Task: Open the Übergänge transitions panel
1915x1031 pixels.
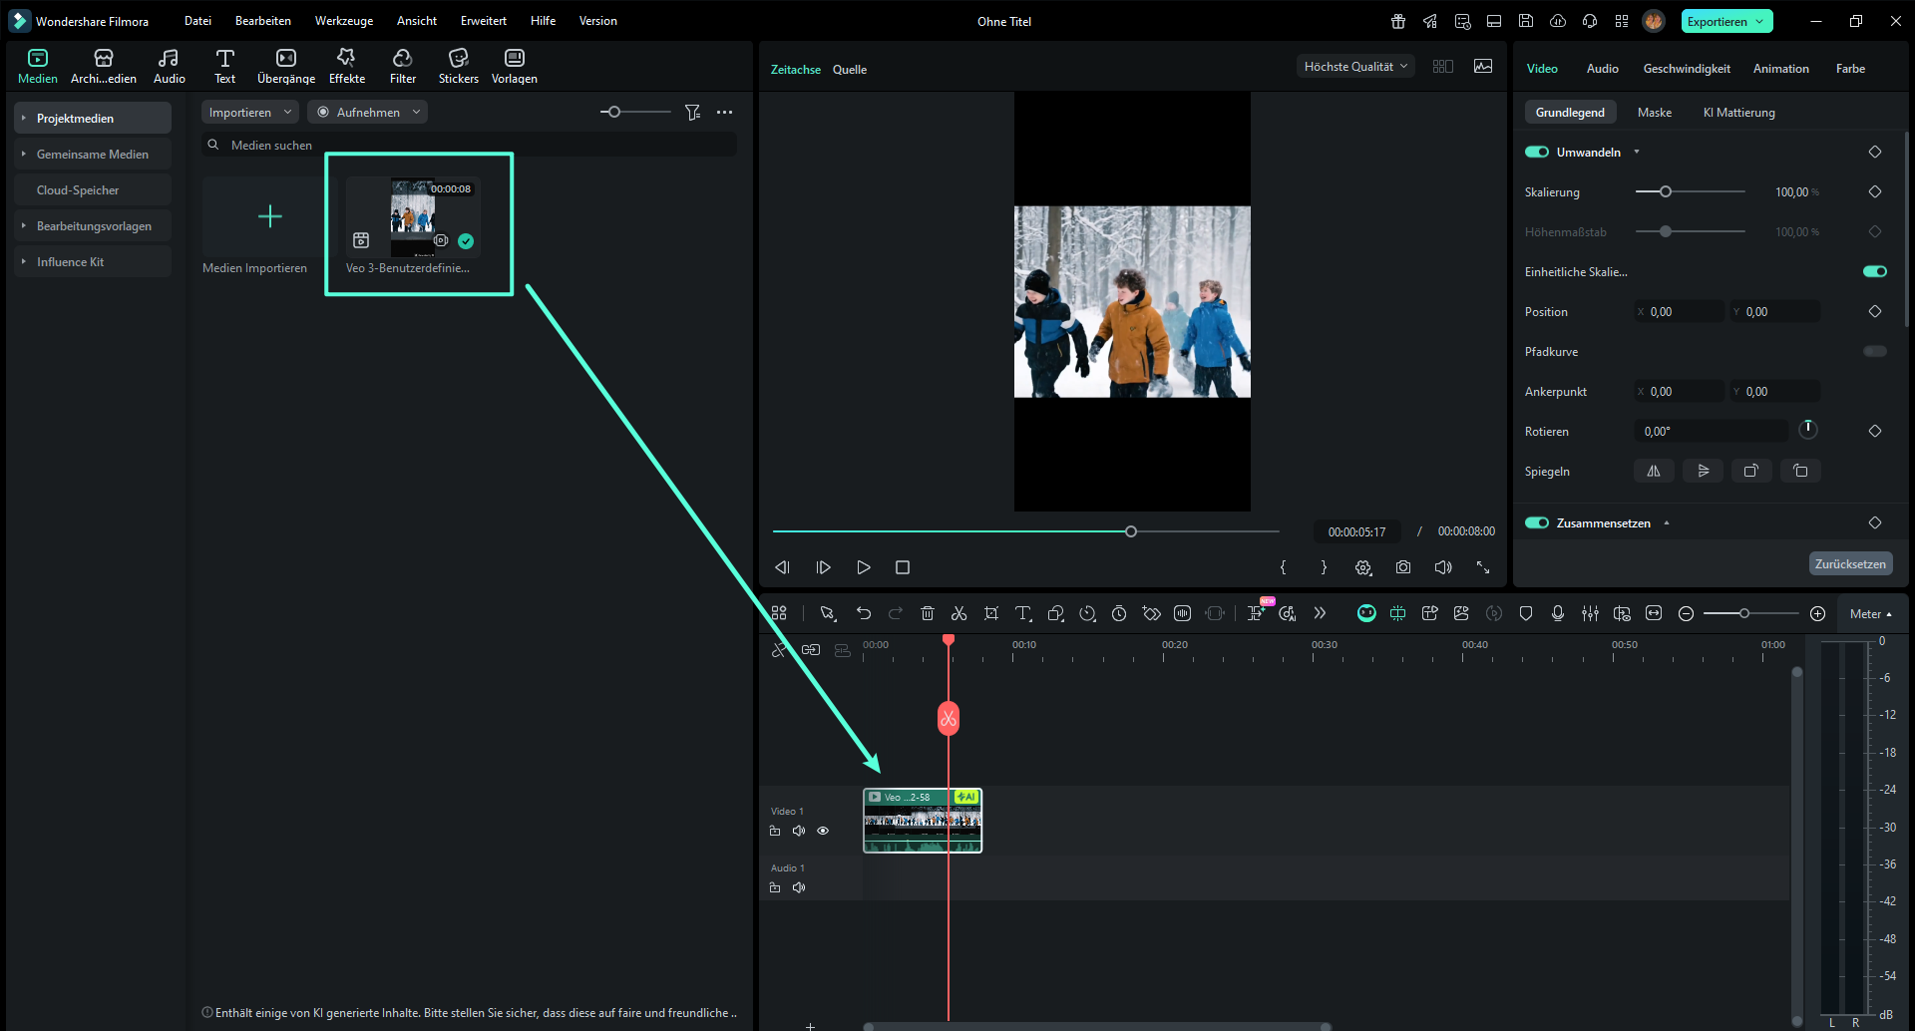Action: click(285, 66)
